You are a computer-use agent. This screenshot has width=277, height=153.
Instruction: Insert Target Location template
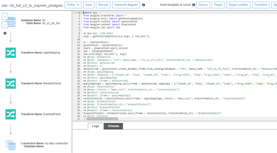(x=238, y=5)
